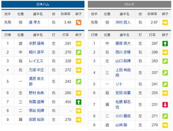
Task: Click the ERA value 2.97
Action: 154,22
